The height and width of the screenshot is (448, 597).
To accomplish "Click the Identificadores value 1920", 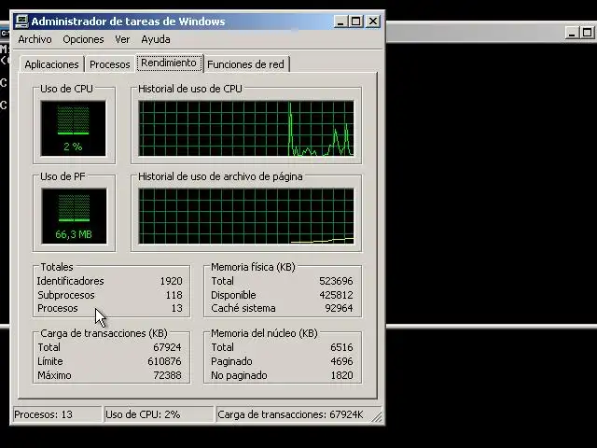I will click(x=171, y=281).
